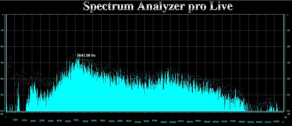Click the -30 label on right dB axis
This screenshot has width=292, height=126.
tap(288, 63)
